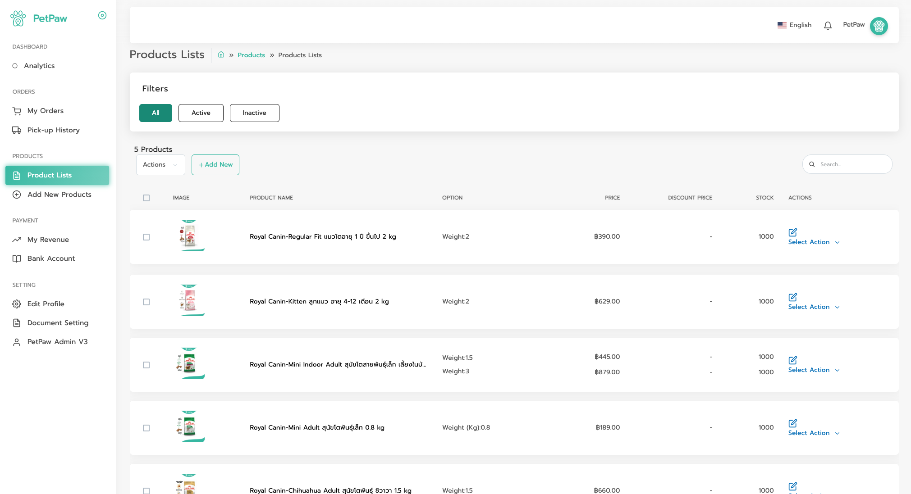Click the home breadcrumb icon

(x=221, y=54)
